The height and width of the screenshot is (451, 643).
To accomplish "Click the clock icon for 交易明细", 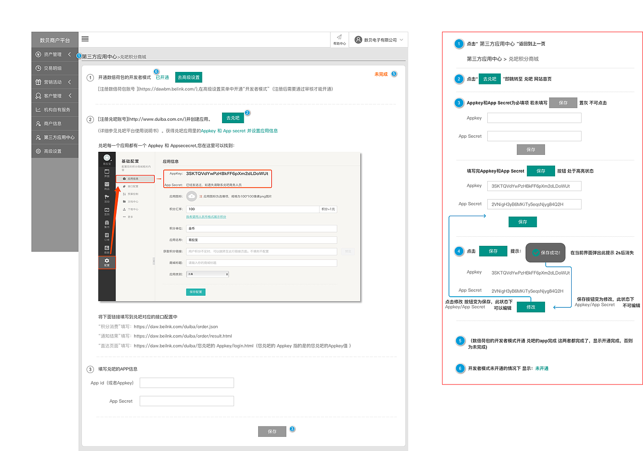I will [x=39, y=68].
